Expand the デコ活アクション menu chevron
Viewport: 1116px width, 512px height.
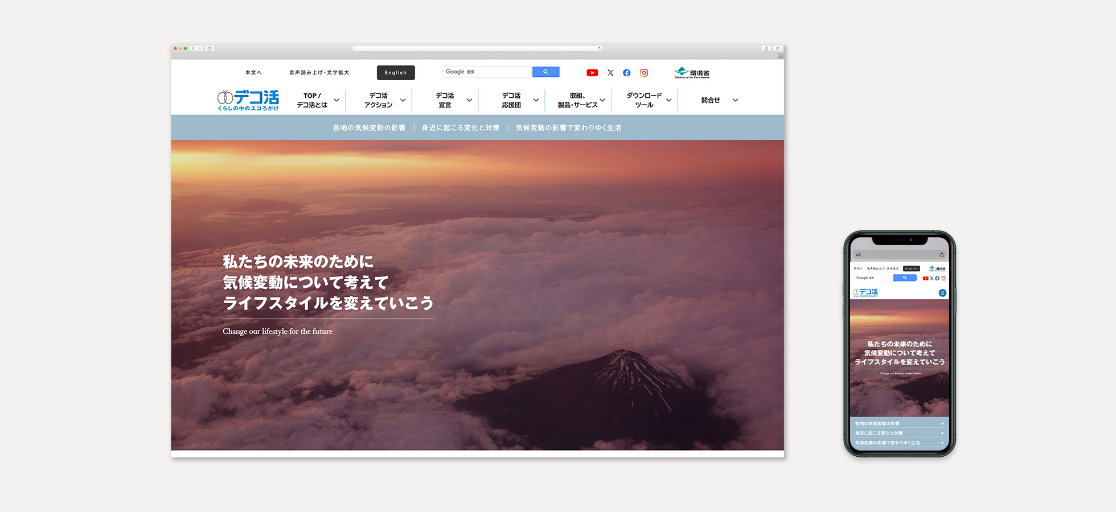[x=403, y=100]
